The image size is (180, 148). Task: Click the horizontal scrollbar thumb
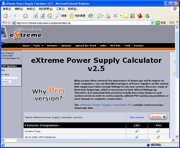83,140
